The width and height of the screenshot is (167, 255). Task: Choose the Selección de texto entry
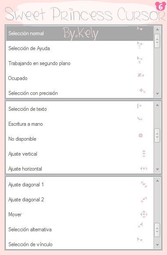pyautogui.click(x=80, y=109)
